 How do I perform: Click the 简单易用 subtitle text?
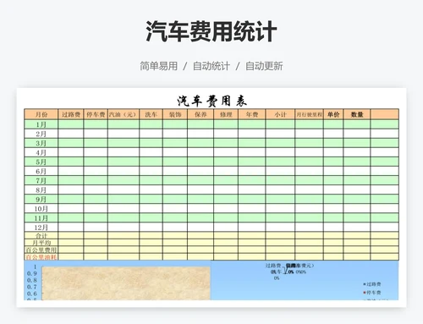pos(159,66)
